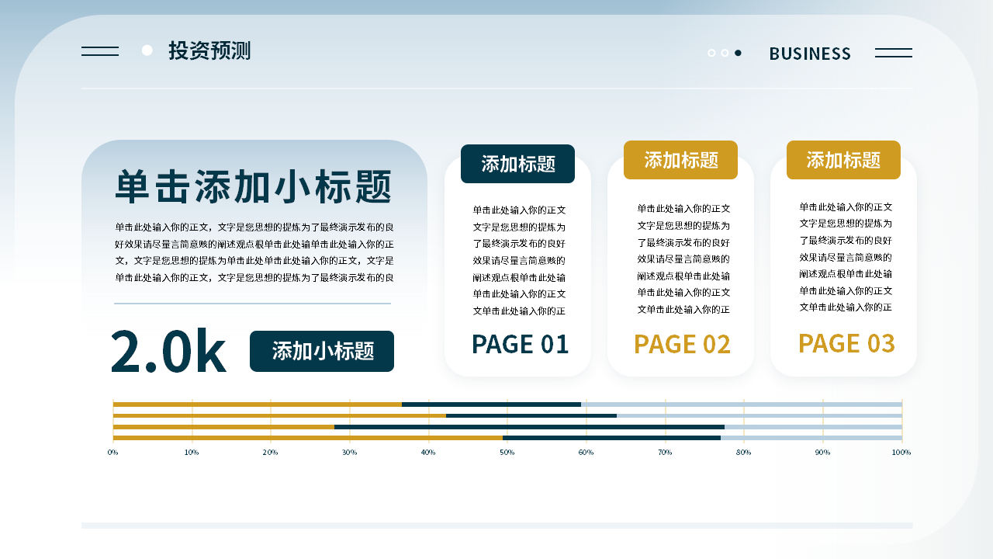
Task: Click the gold segment of the top chart bar
Action: pyautogui.click(x=257, y=404)
